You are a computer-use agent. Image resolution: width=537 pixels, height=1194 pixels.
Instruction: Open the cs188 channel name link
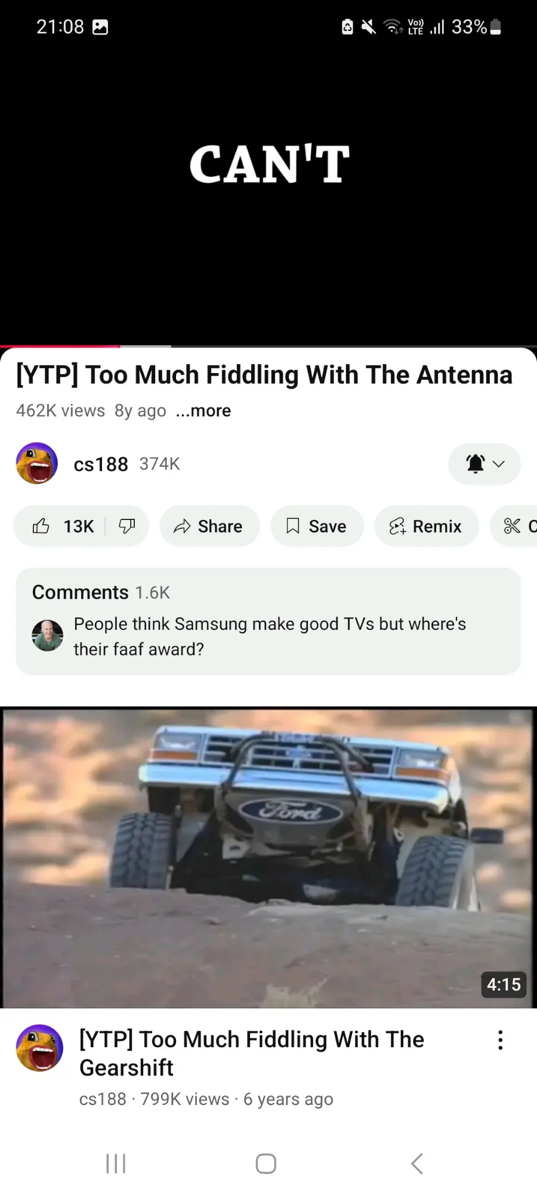[x=101, y=464]
